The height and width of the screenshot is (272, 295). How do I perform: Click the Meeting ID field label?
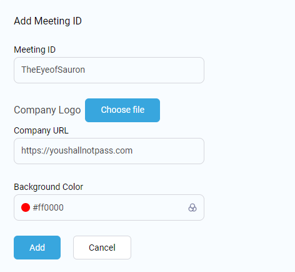pyautogui.click(x=34, y=50)
